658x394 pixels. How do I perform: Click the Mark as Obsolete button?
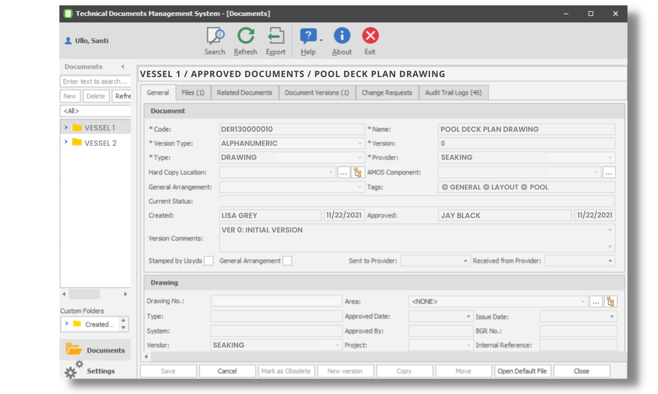click(x=286, y=371)
